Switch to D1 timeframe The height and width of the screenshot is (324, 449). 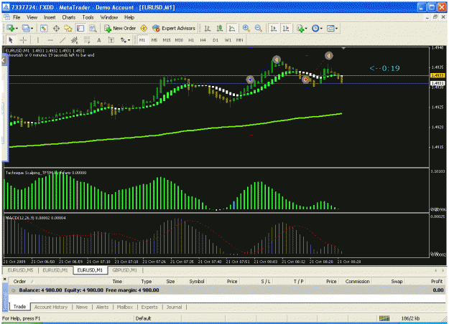coord(216,40)
